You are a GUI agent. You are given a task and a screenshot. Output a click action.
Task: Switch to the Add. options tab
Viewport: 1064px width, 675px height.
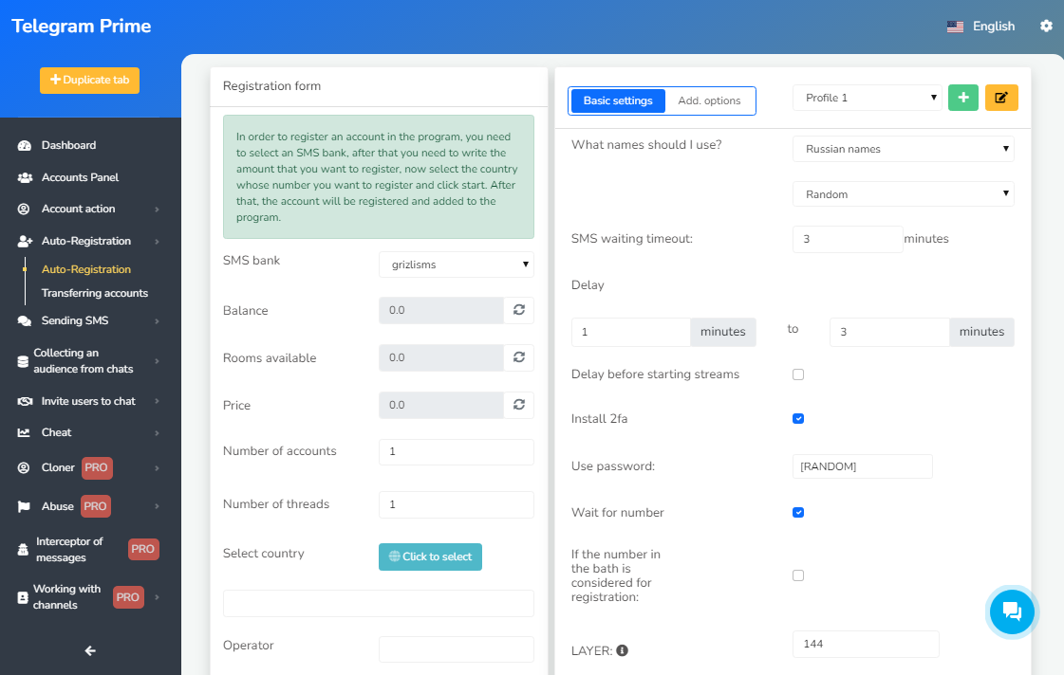point(709,100)
